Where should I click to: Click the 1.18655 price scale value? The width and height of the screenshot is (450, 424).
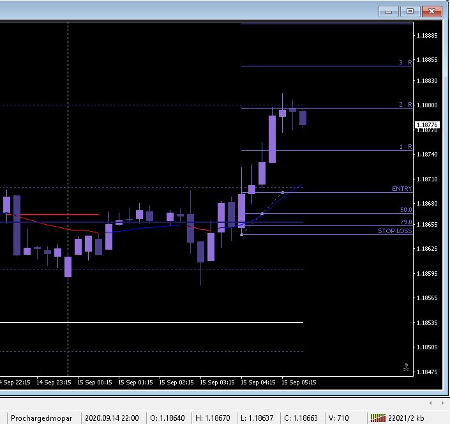(427, 225)
